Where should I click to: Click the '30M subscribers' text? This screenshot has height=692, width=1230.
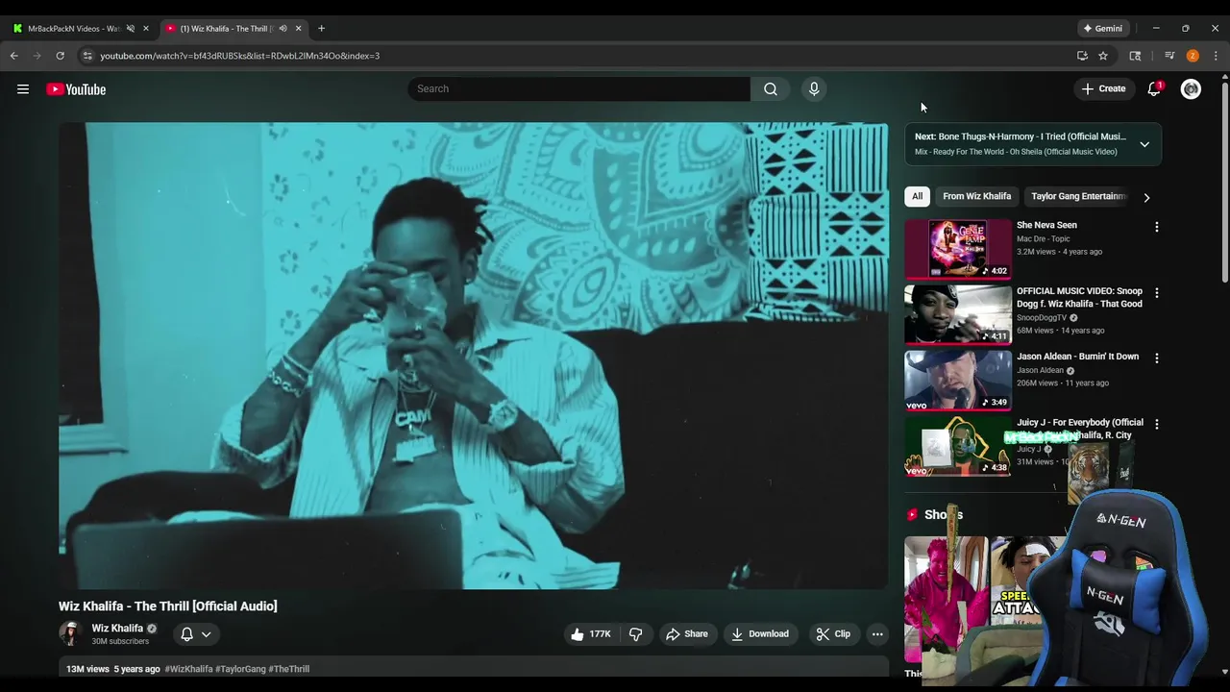click(x=120, y=642)
